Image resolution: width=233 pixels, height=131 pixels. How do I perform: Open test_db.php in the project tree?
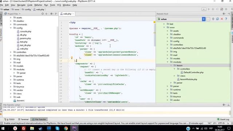pos(24,45)
